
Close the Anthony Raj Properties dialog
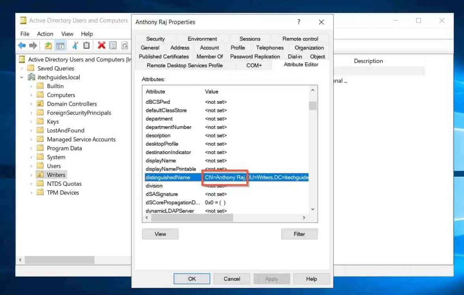(x=321, y=22)
